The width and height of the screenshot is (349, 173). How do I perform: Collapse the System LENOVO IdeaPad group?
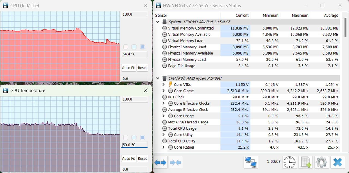[x=158, y=22]
